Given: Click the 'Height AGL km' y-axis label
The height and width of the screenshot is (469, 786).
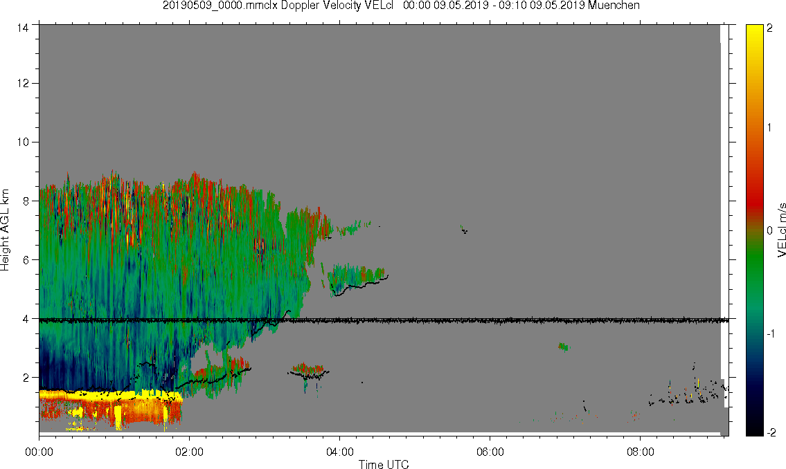Looking at the screenshot, I should 5,230.
